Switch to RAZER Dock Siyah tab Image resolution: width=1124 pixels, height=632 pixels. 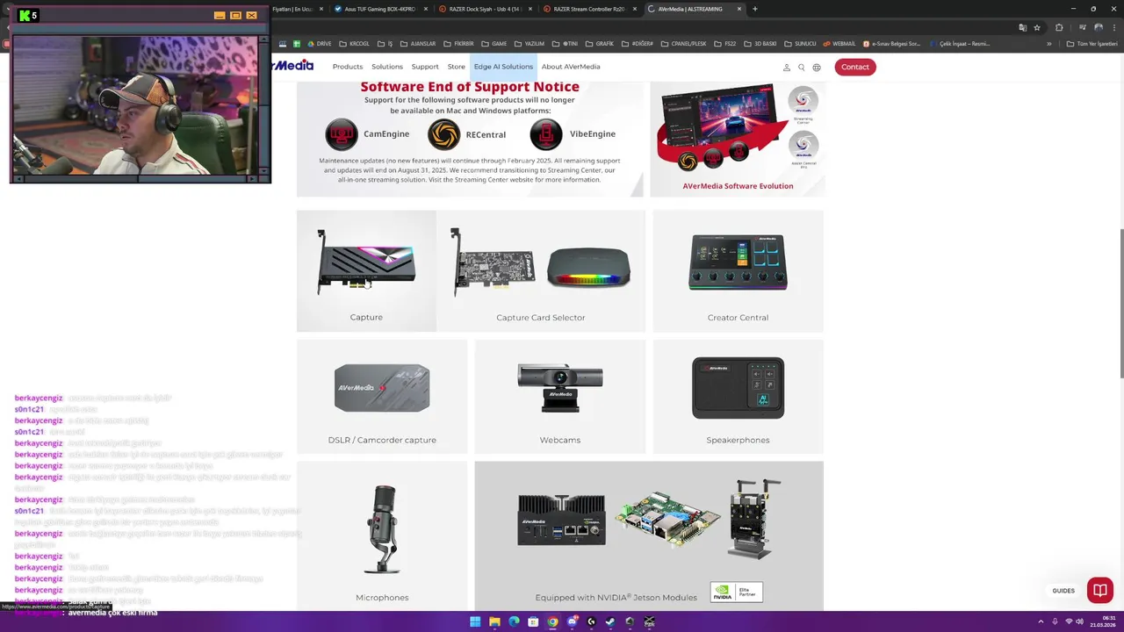point(485,9)
